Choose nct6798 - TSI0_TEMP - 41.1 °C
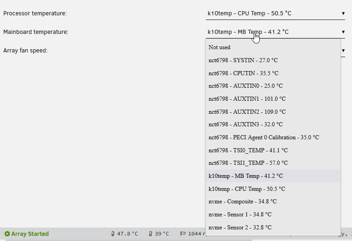Viewport: 352px width, 241px height. 273,150
